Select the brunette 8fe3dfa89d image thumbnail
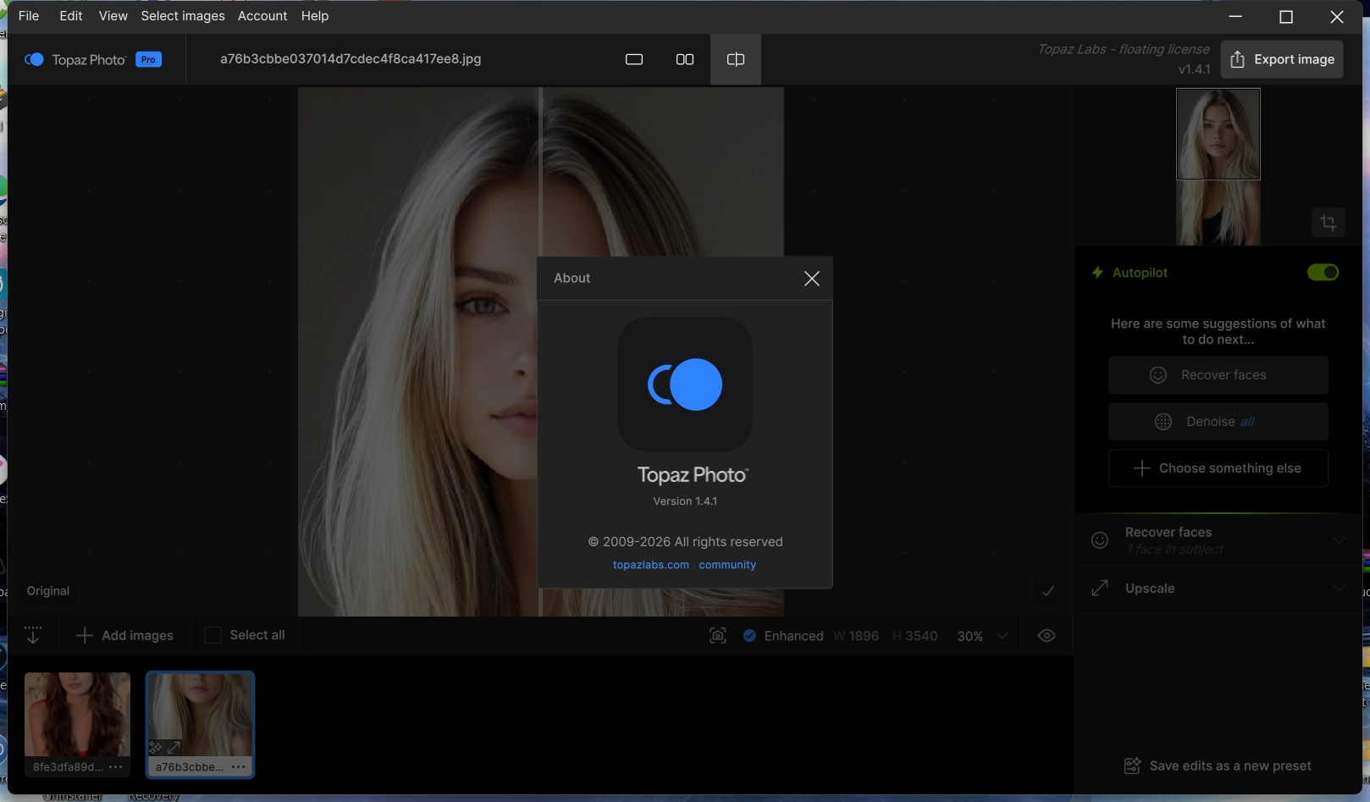 (77, 714)
